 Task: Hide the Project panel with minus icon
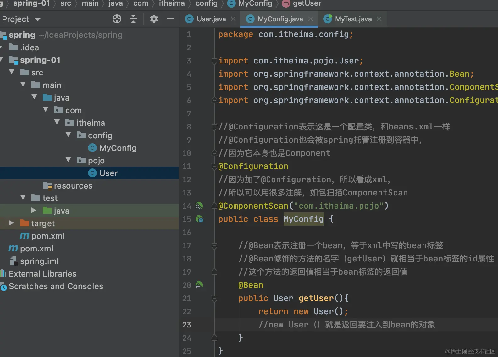[170, 19]
